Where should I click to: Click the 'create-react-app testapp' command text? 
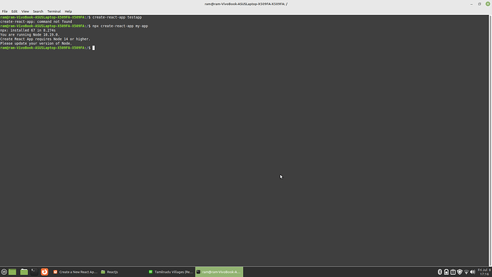point(117,17)
